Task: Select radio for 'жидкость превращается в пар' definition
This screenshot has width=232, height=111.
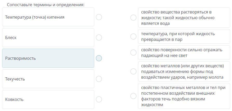Action: point(133,36)
